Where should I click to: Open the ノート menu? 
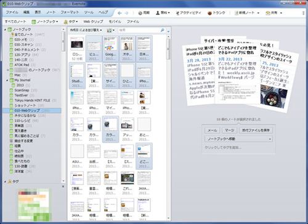pos(51,12)
